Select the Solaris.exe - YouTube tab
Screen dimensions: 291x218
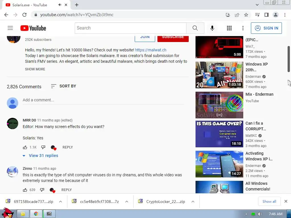click(36, 5)
